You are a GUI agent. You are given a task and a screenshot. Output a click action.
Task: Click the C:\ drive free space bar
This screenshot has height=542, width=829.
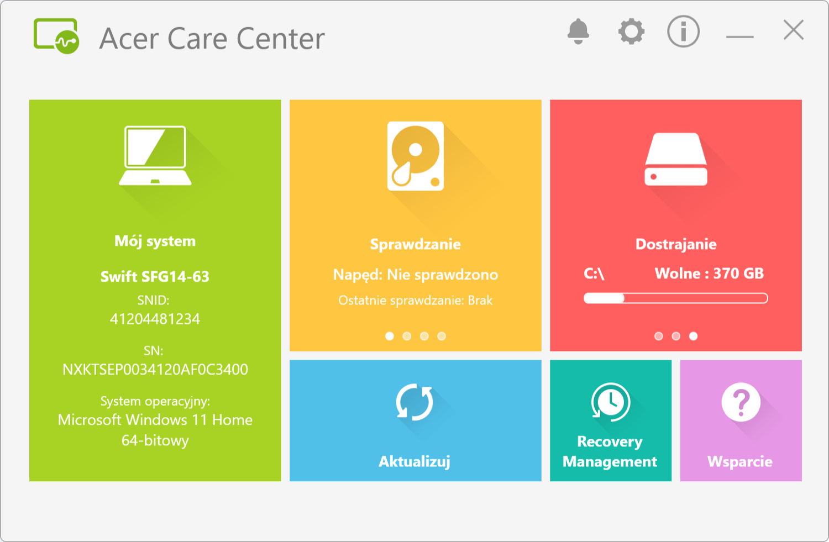676,298
